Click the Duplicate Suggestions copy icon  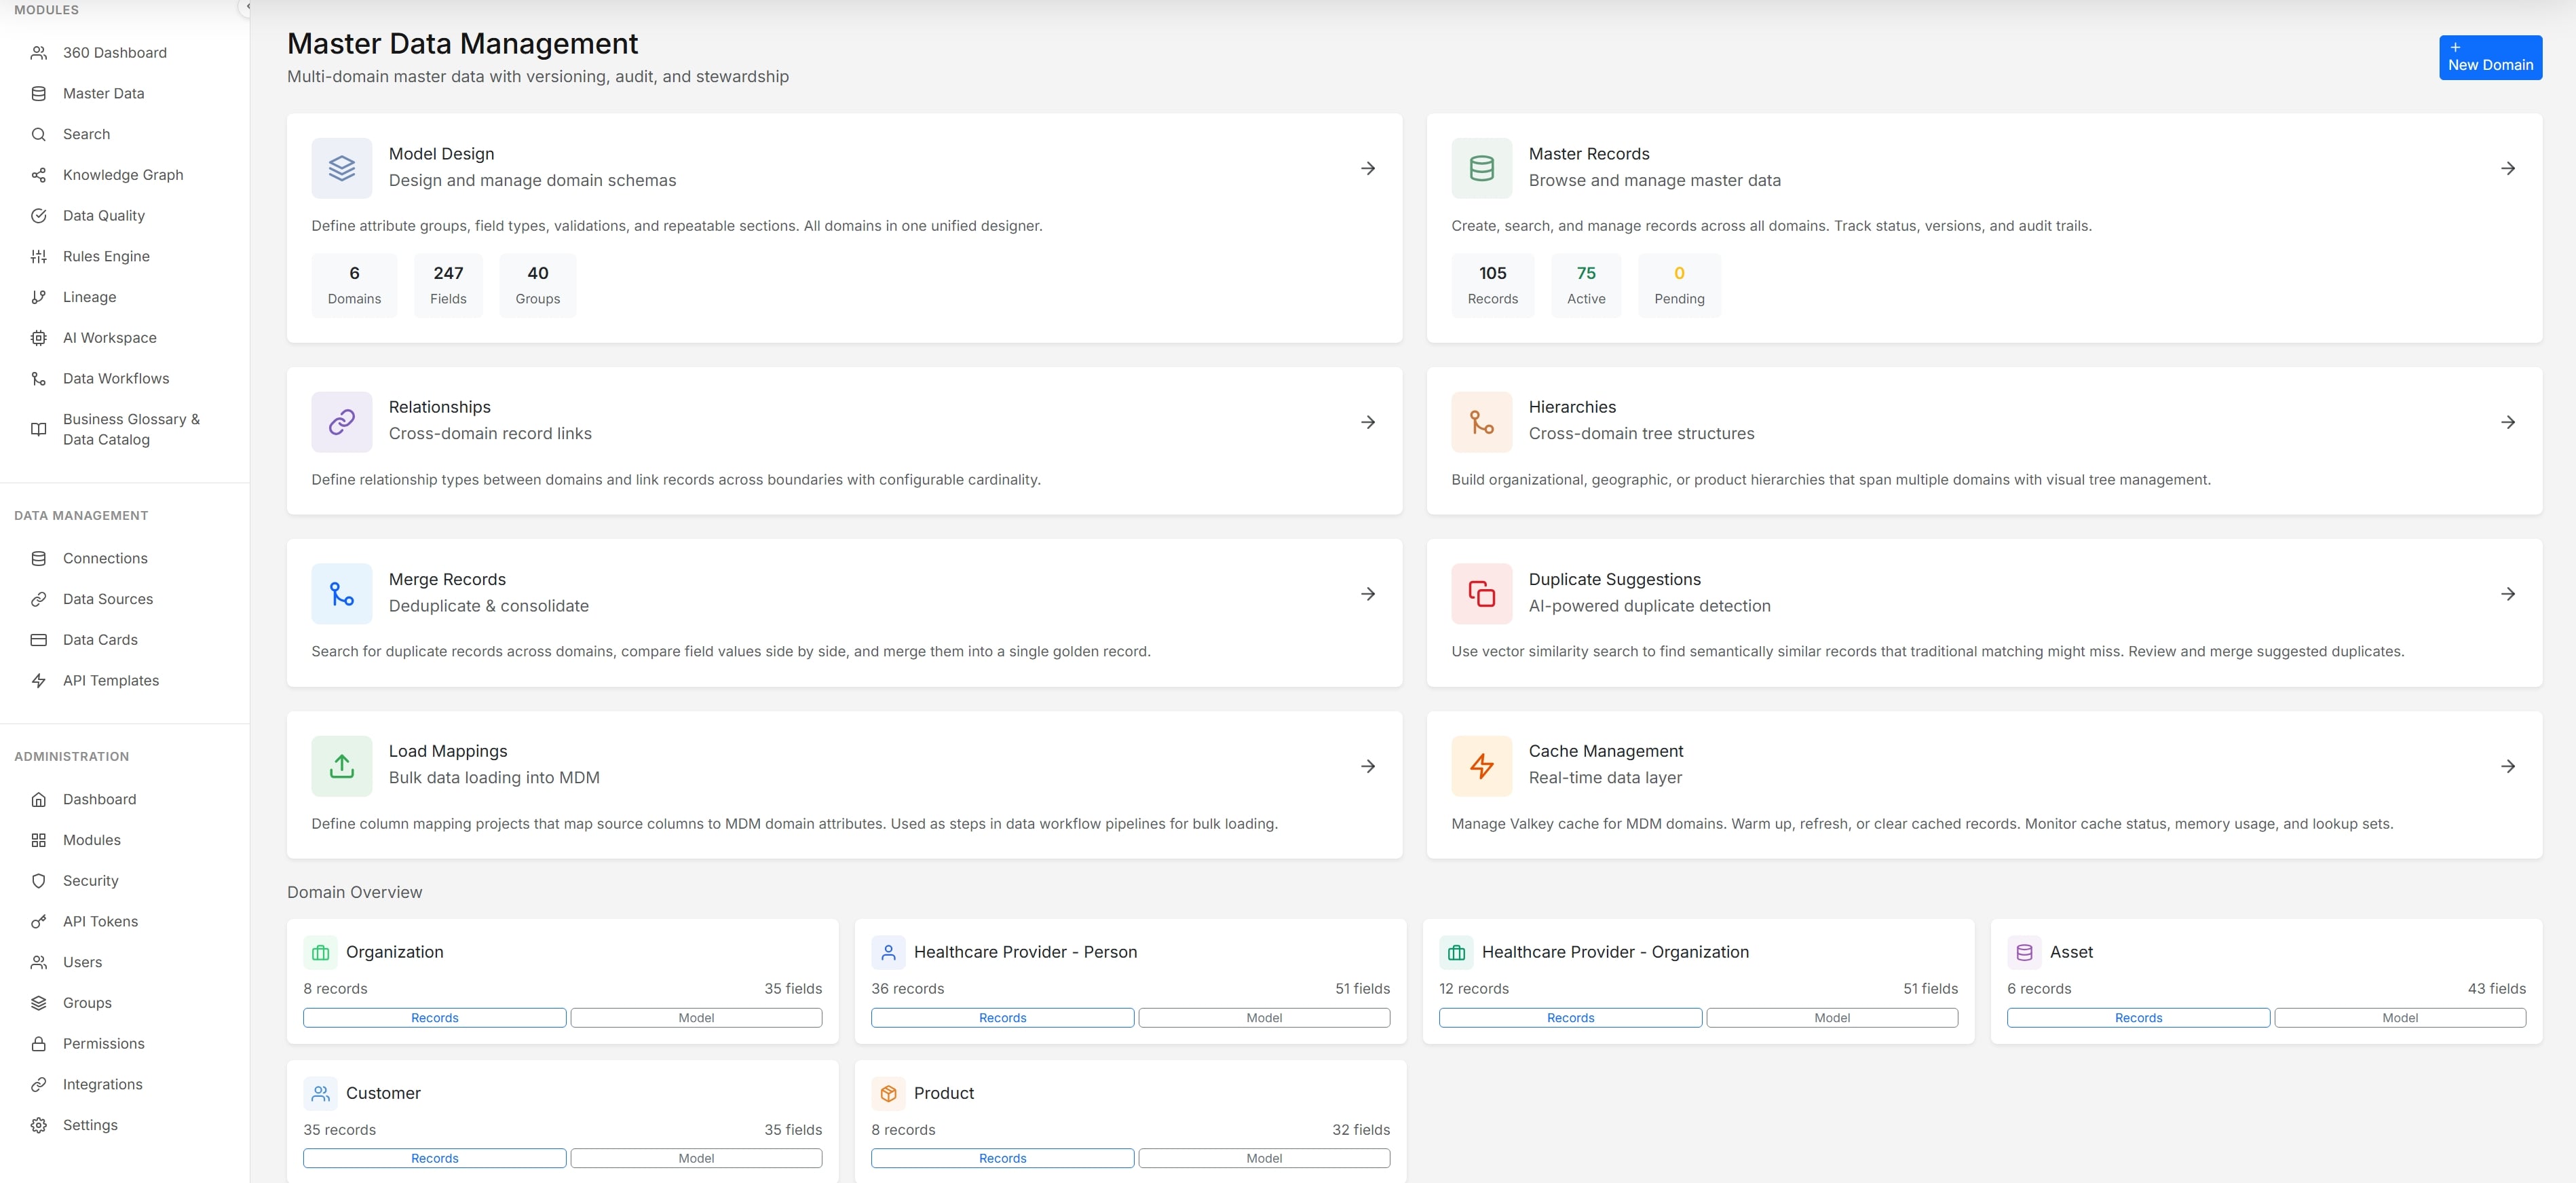[x=1481, y=594]
